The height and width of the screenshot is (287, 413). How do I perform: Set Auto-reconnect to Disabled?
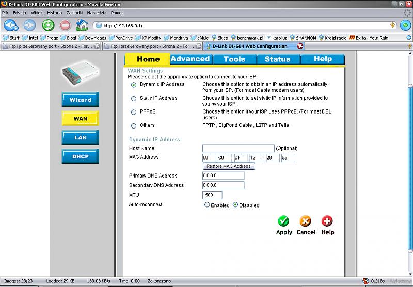pos(235,204)
